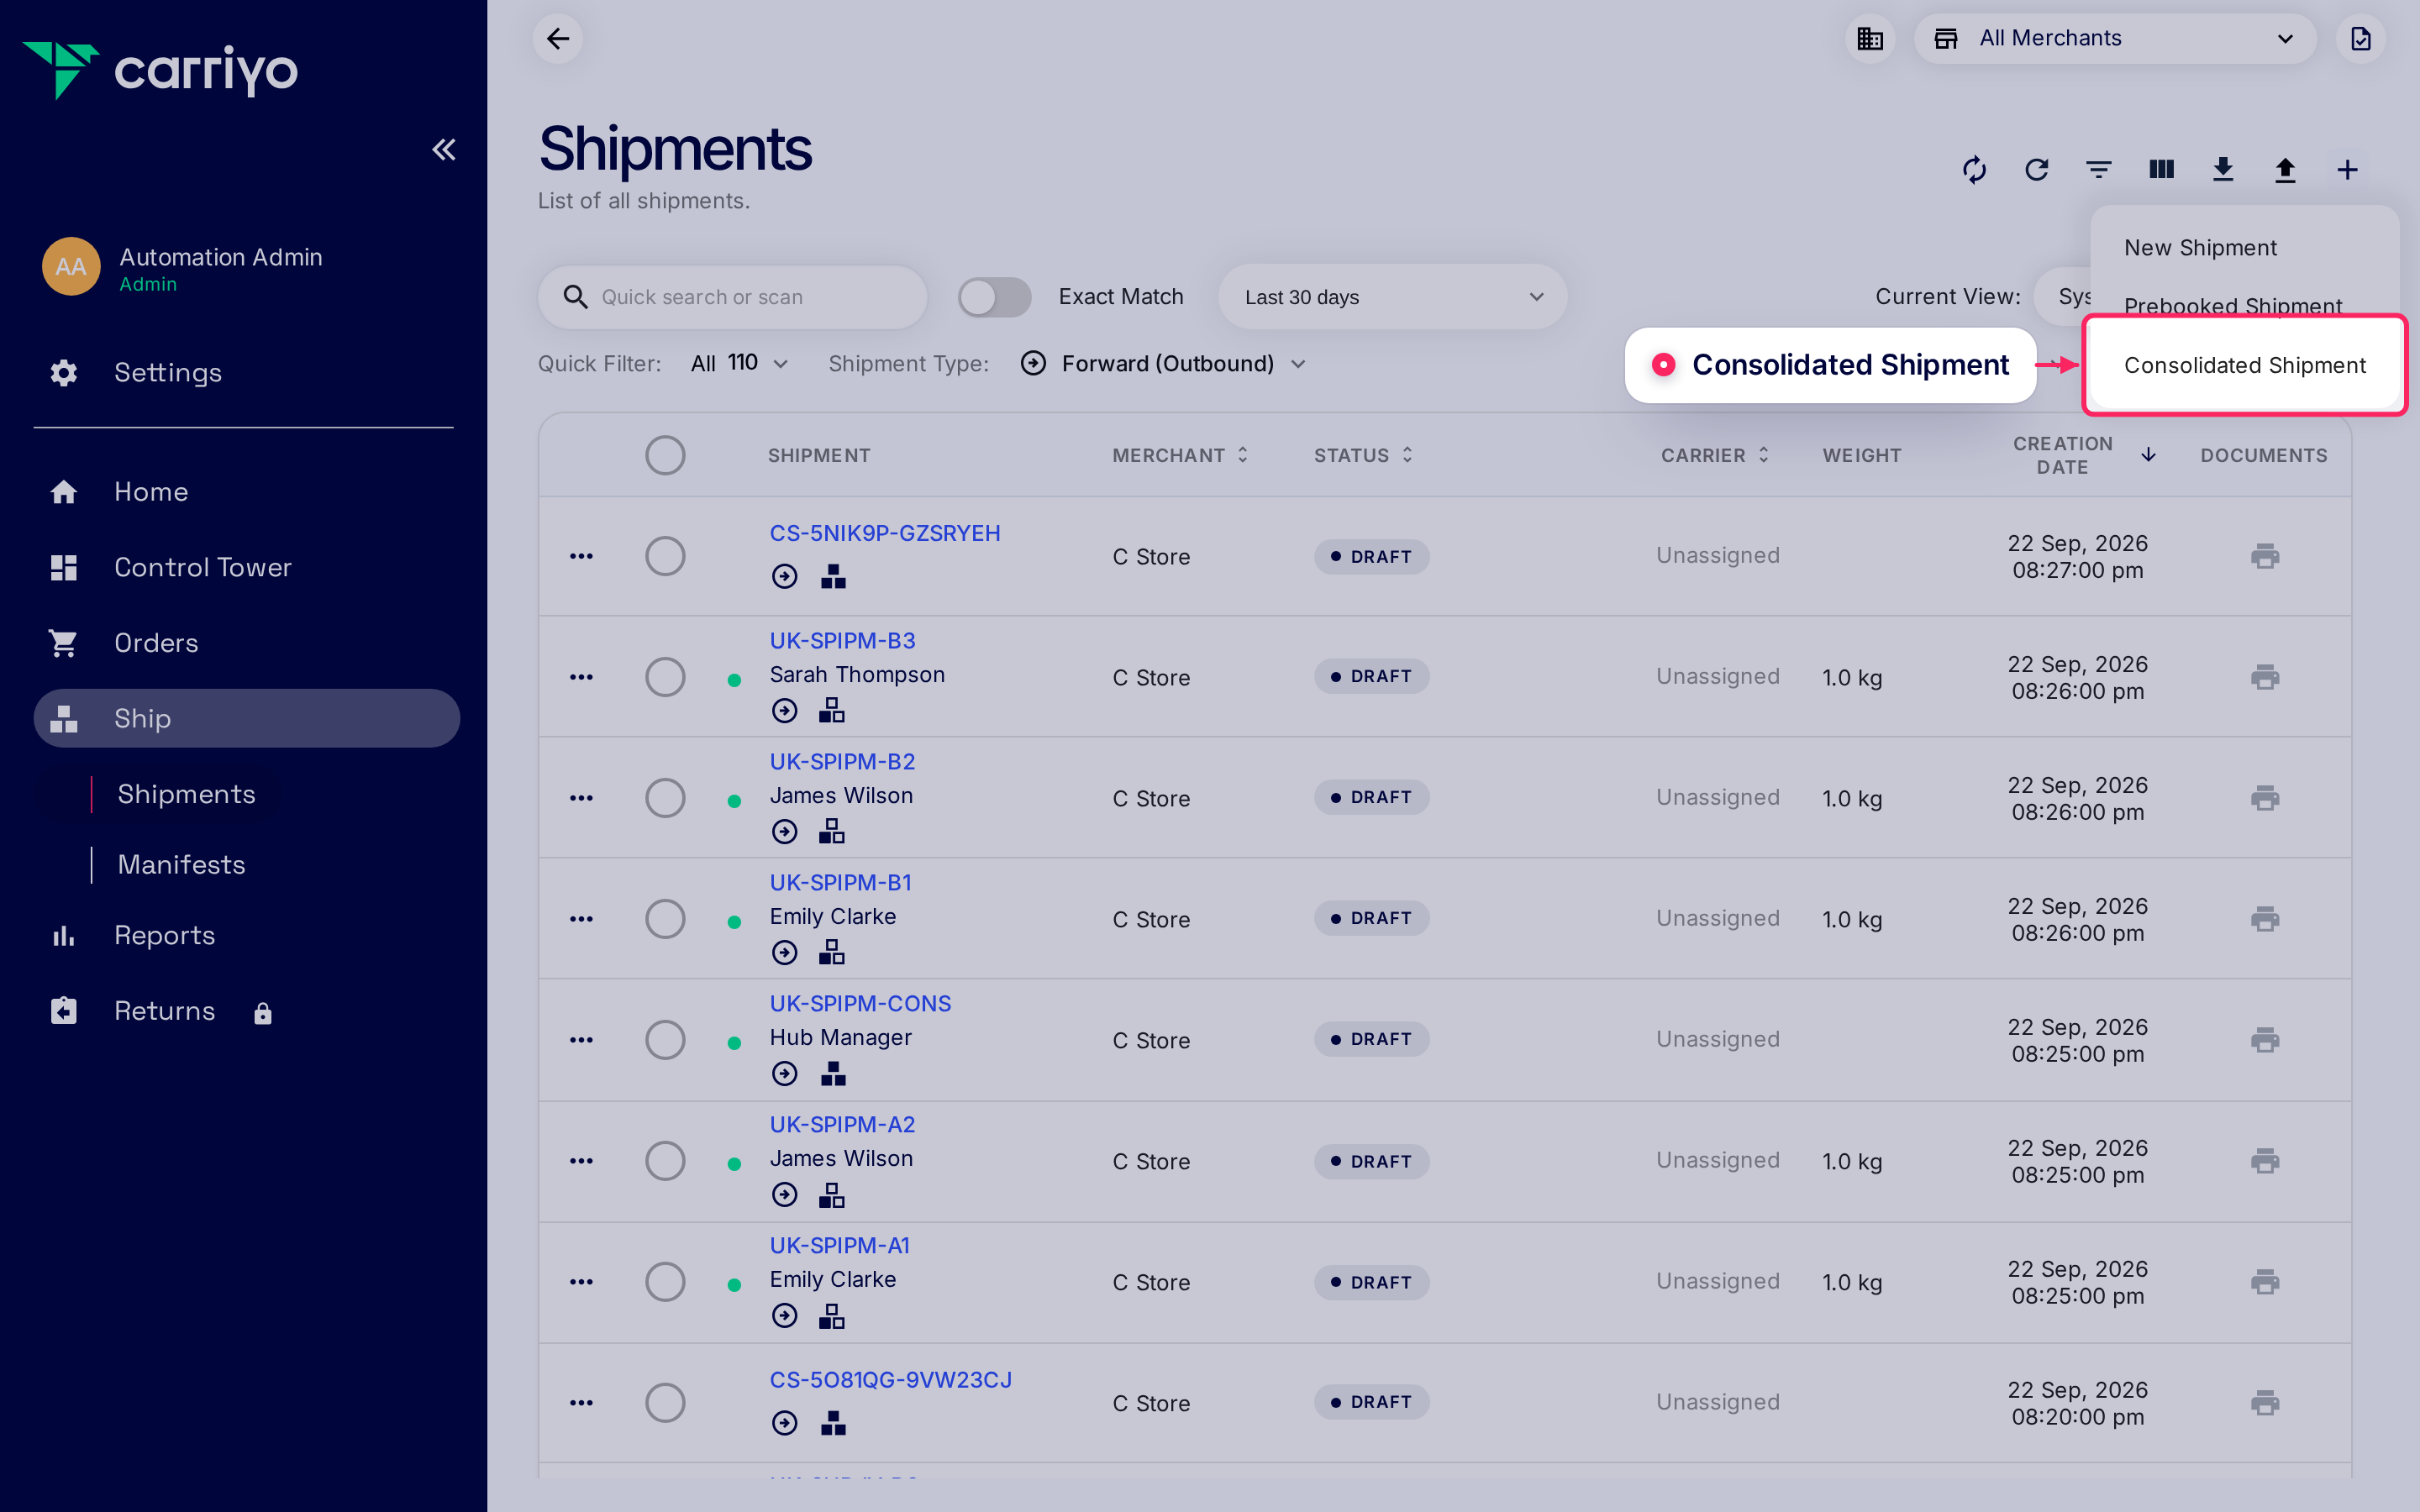The height and width of the screenshot is (1512, 2420).
Task: Open row actions menu for UK-SPIPM-A1
Action: click(x=581, y=1282)
